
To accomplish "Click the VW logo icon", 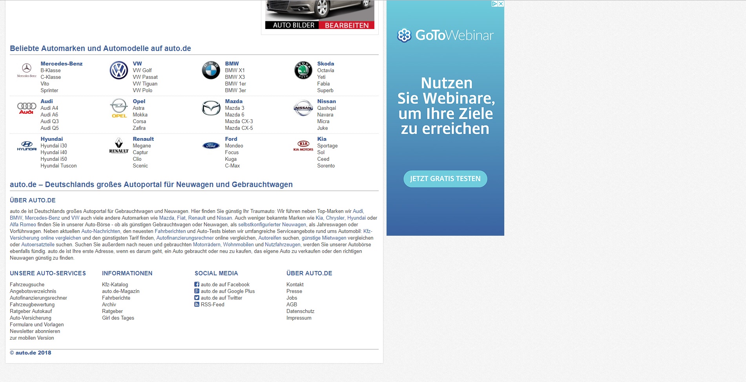I will 119,71.
